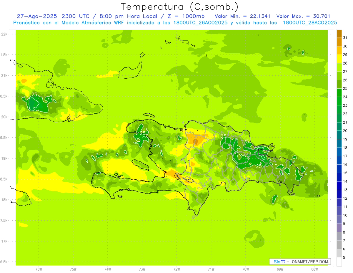Screen dimensions: 353x273
Task: Click the "74W" longitude axis label
Action: [108, 269]
